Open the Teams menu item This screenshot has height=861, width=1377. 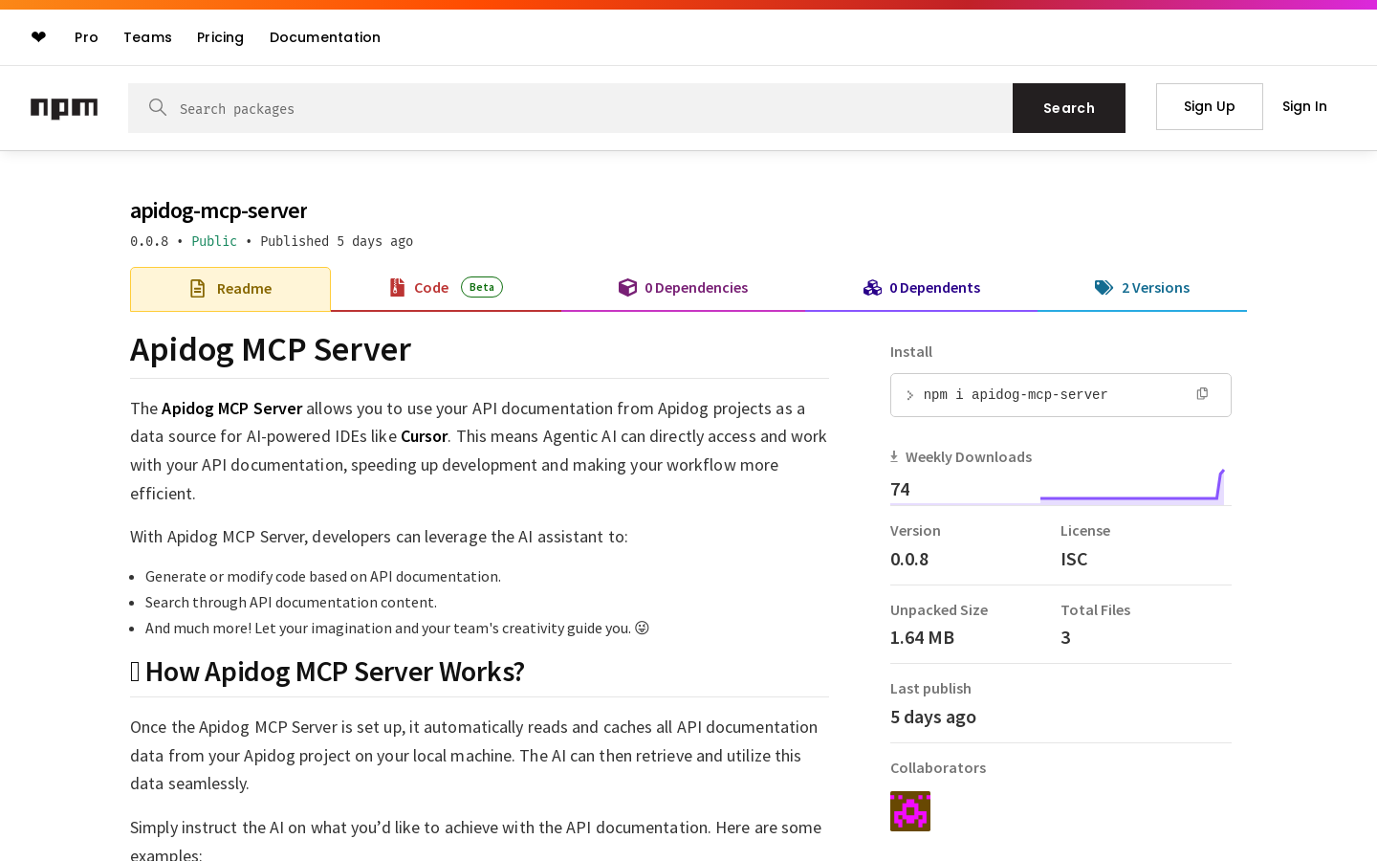point(147,37)
